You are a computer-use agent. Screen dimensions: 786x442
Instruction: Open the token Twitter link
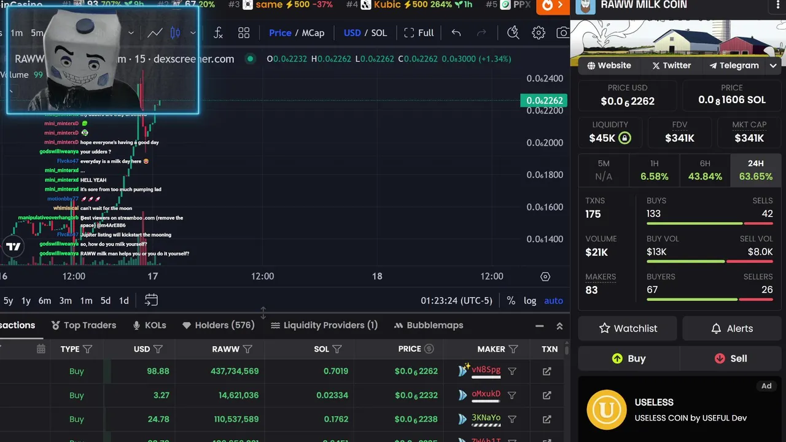671,66
